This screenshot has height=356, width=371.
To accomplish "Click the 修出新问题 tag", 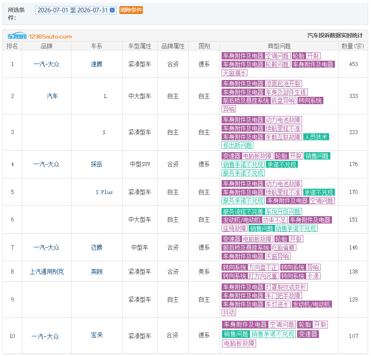I will [x=237, y=145].
